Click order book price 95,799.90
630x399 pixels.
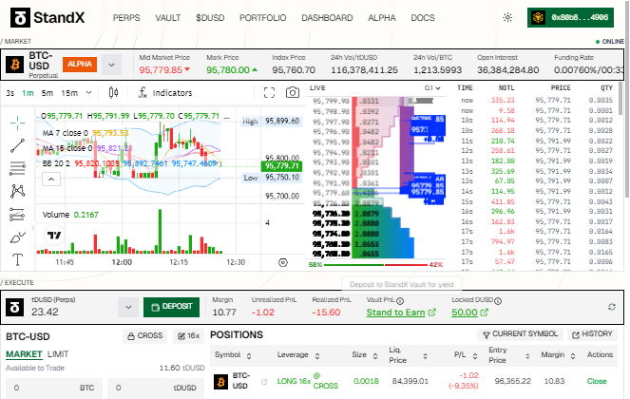331,101
